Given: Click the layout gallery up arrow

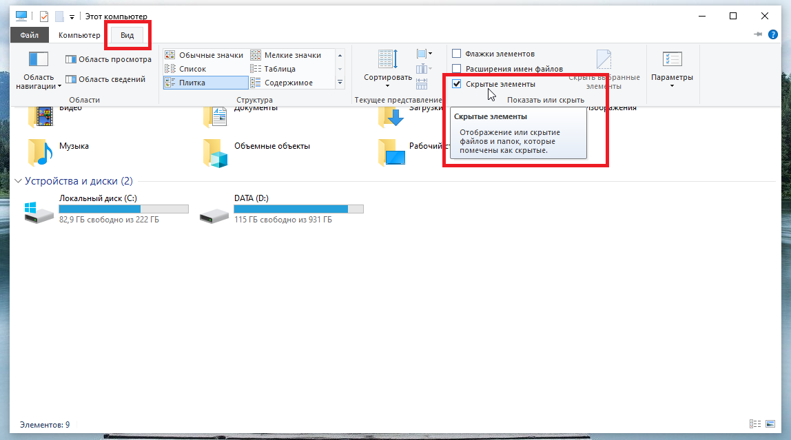Looking at the screenshot, I should (x=340, y=55).
